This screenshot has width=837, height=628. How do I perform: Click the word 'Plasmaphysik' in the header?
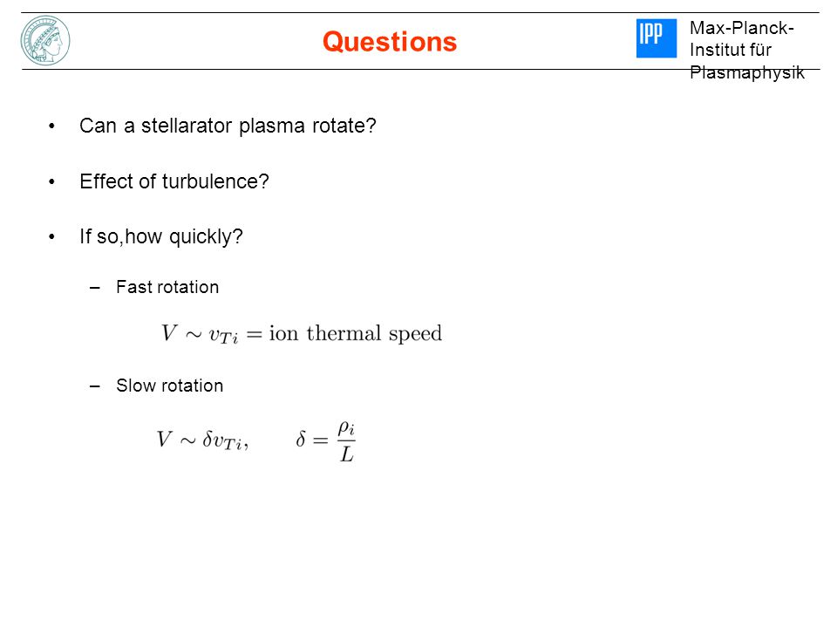[x=747, y=72]
